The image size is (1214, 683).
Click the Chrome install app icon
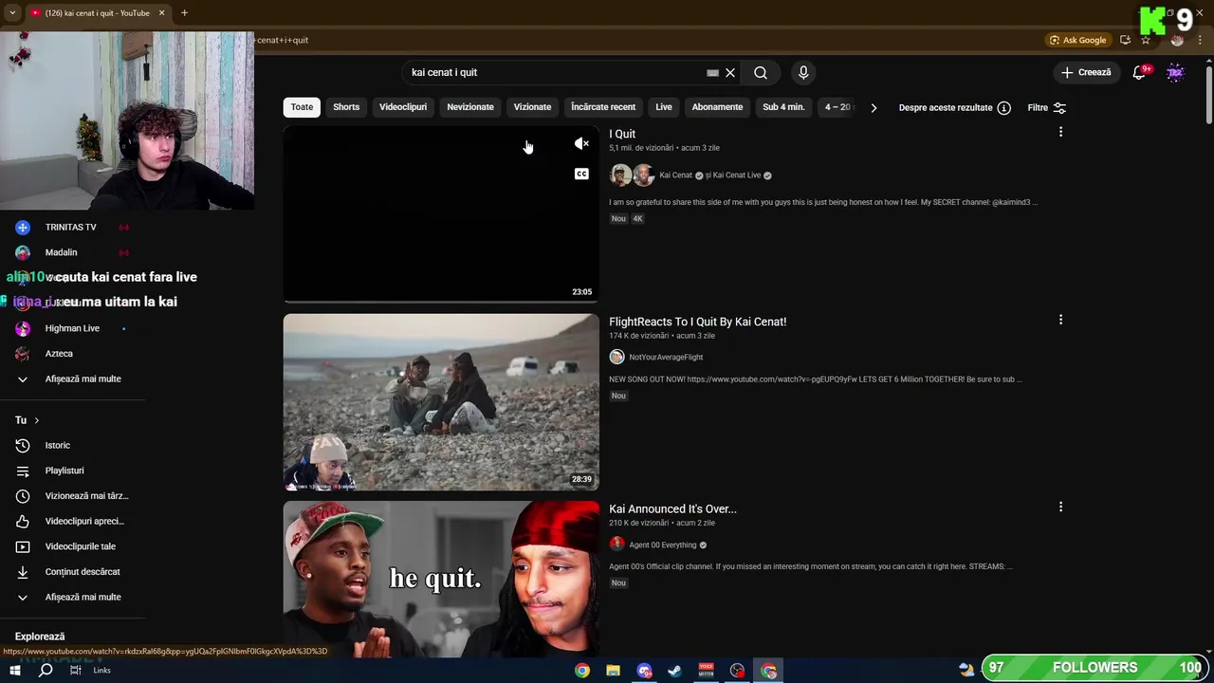click(1125, 40)
